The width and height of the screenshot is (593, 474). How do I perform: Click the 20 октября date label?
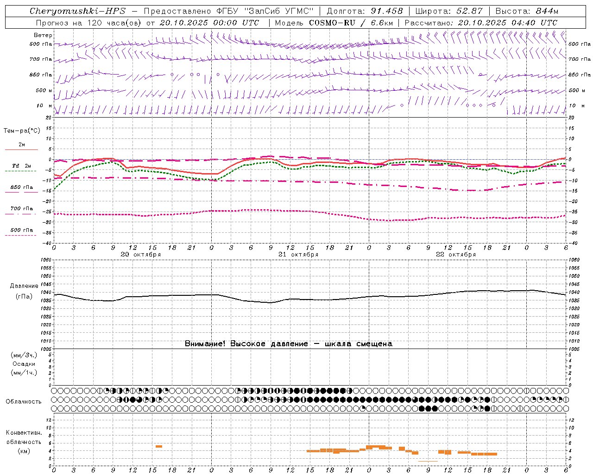pyautogui.click(x=141, y=255)
